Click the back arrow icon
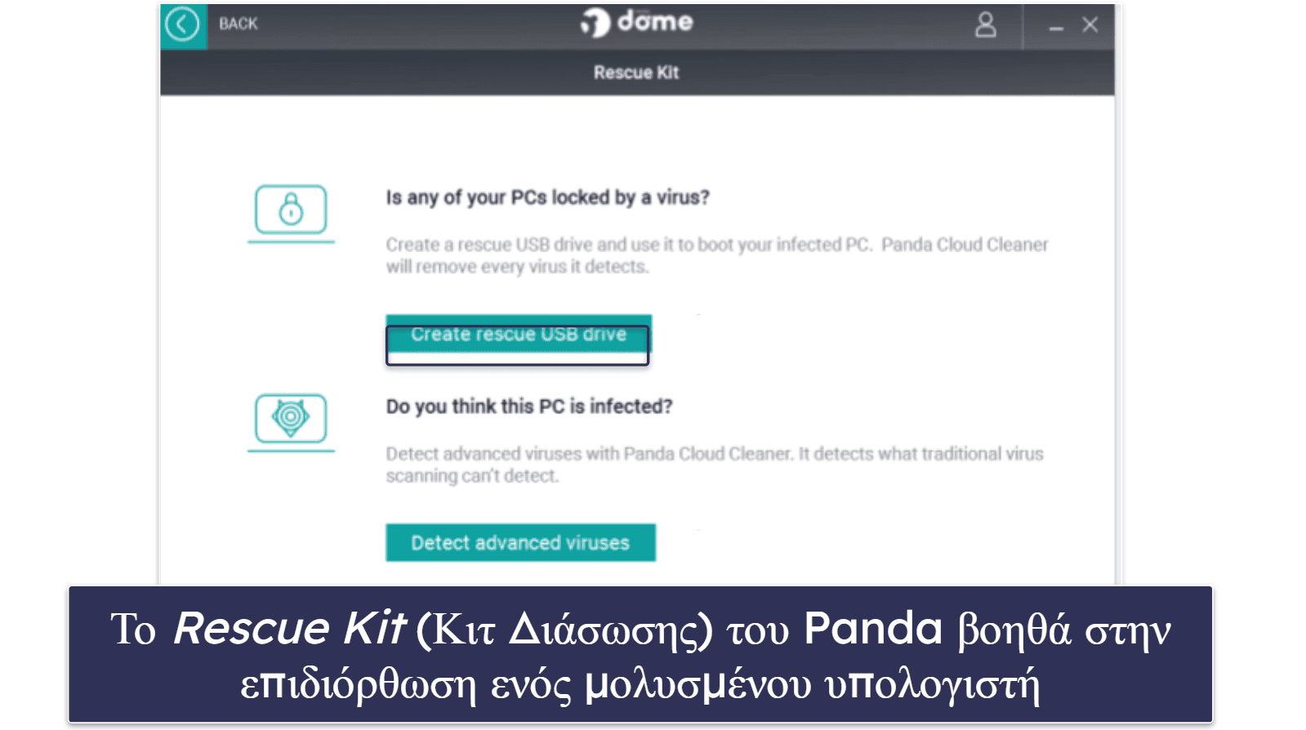1306x730 pixels. click(x=182, y=24)
